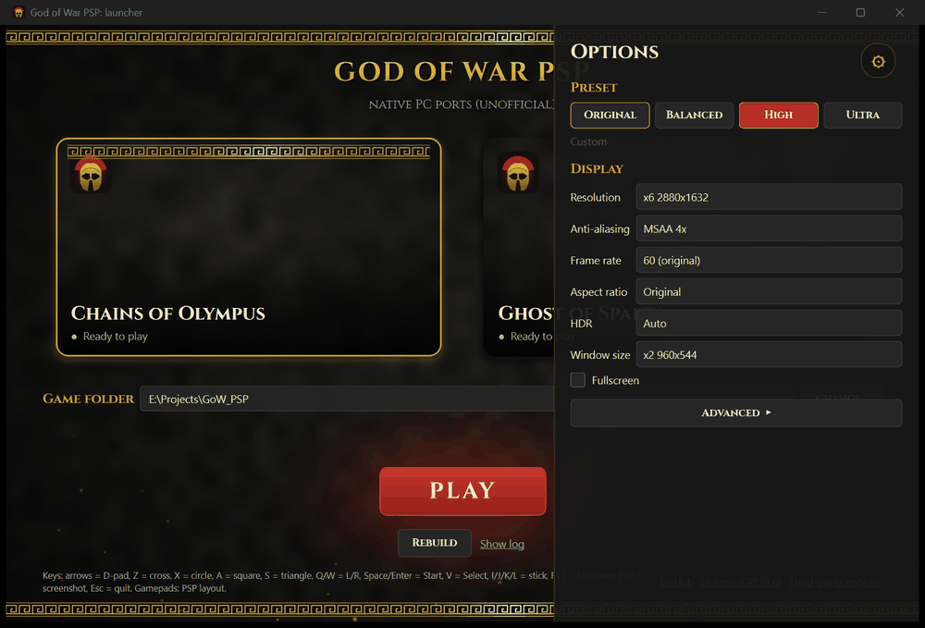Click the Game folder path field
The height and width of the screenshot is (628, 925).
click(x=347, y=399)
